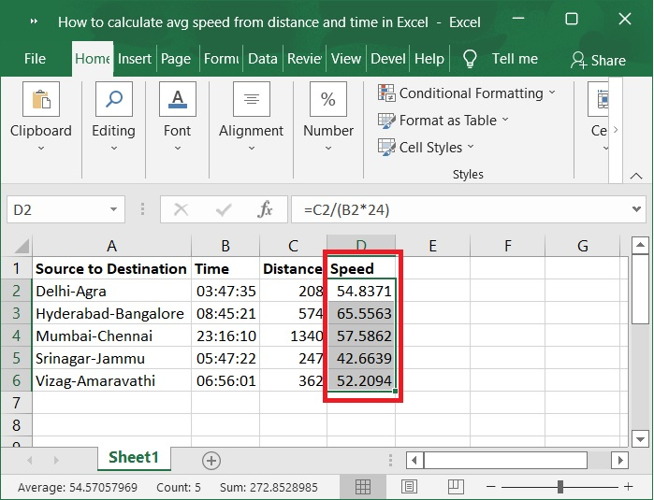Click the Tell me lightbulb icon
Screen dimensions: 654x500
click(470, 59)
